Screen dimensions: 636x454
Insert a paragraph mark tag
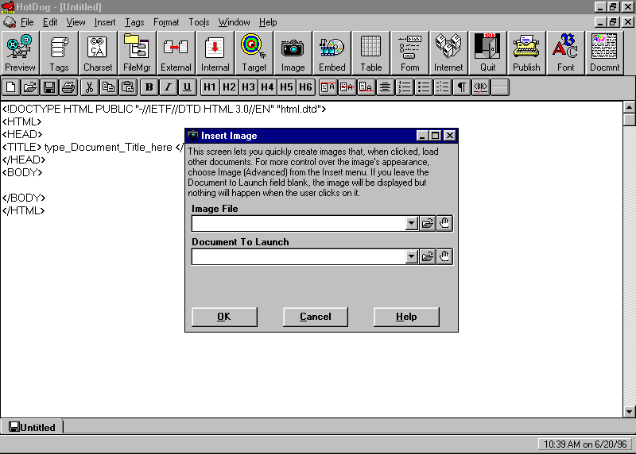[462, 87]
